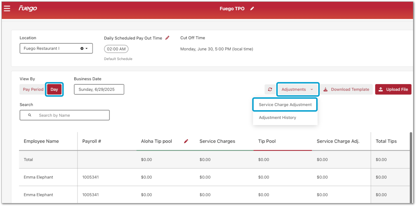Switch view to Pay Period
The width and height of the screenshot is (416, 206).
pyautogui.click(x=33, y=89)
